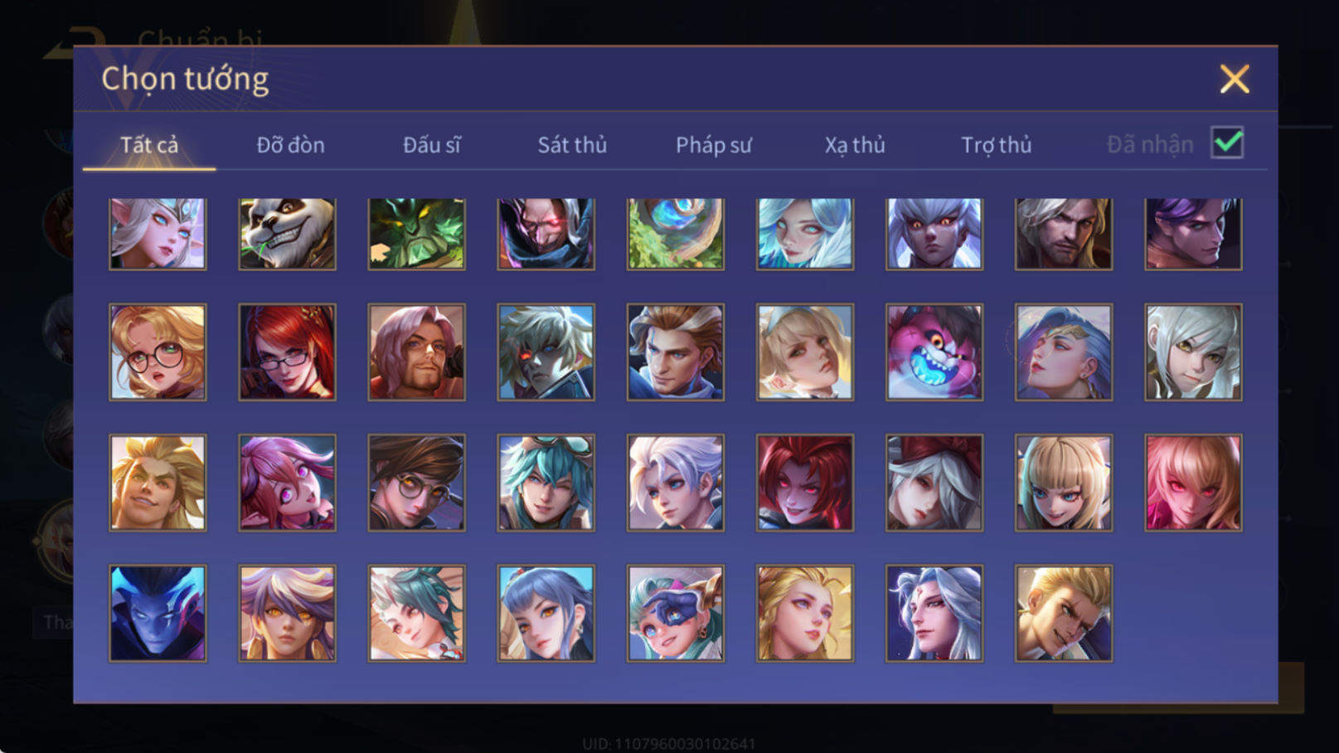Open the Đấu sĩ tab

click(x=431, y=145)
